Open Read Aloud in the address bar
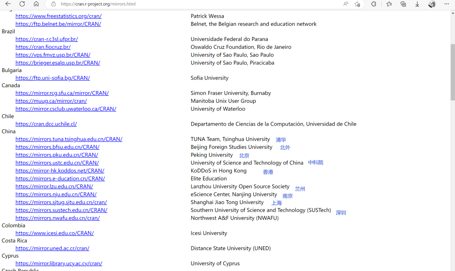This screenshot has width=455, height=271. (x=345, y=4)
